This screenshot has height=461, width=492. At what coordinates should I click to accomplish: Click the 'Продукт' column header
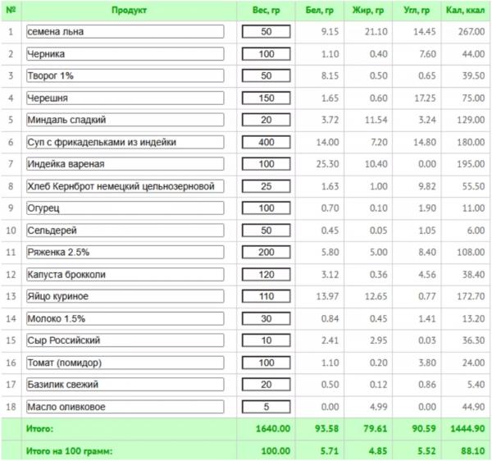129,11
